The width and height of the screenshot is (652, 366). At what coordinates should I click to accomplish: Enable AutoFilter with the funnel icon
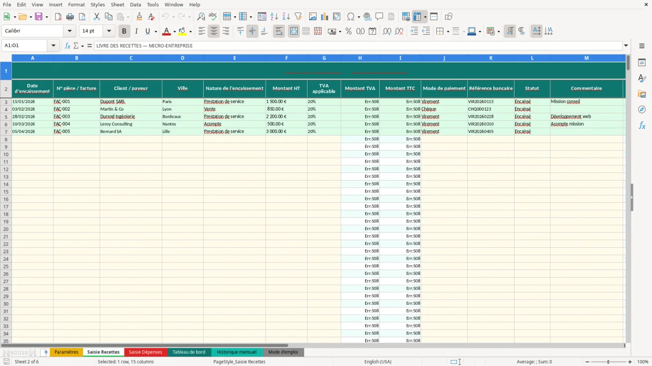click(x=298, y=17)
